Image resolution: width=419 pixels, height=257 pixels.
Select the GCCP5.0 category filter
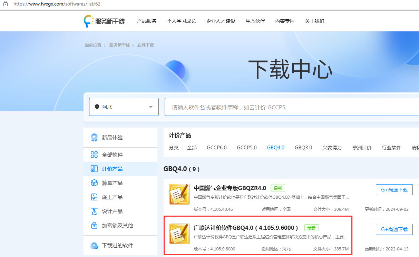click(247, 148)
